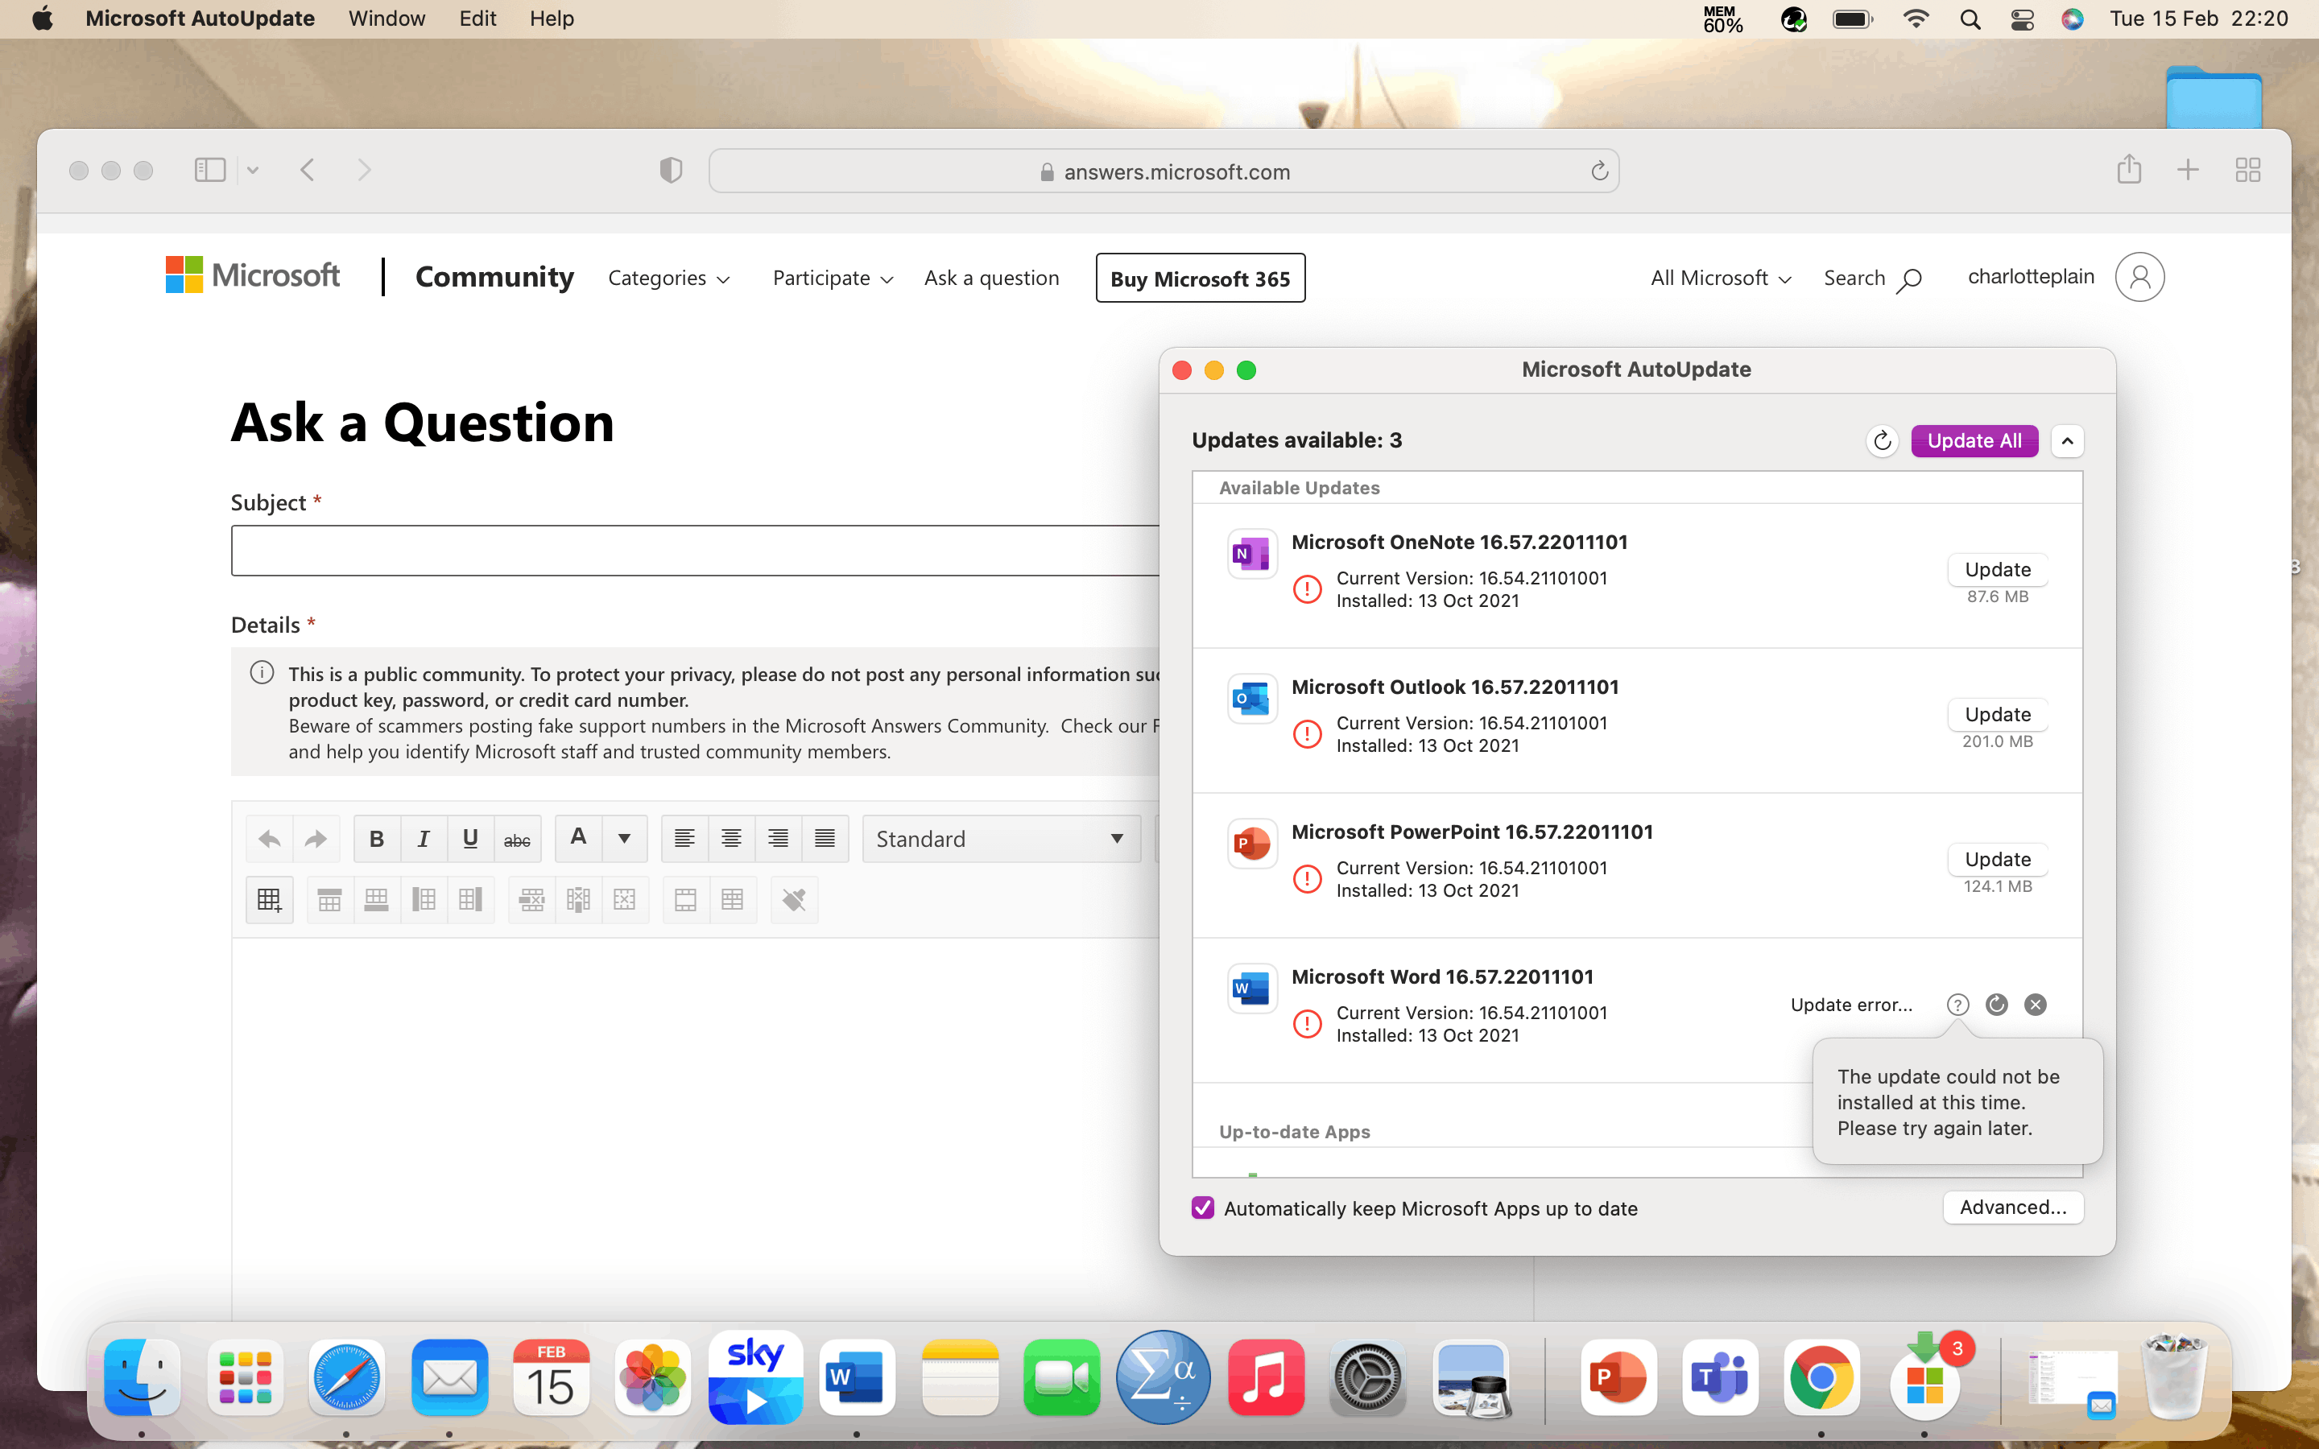Open the Chrome icon in the Dock

1821,1377
